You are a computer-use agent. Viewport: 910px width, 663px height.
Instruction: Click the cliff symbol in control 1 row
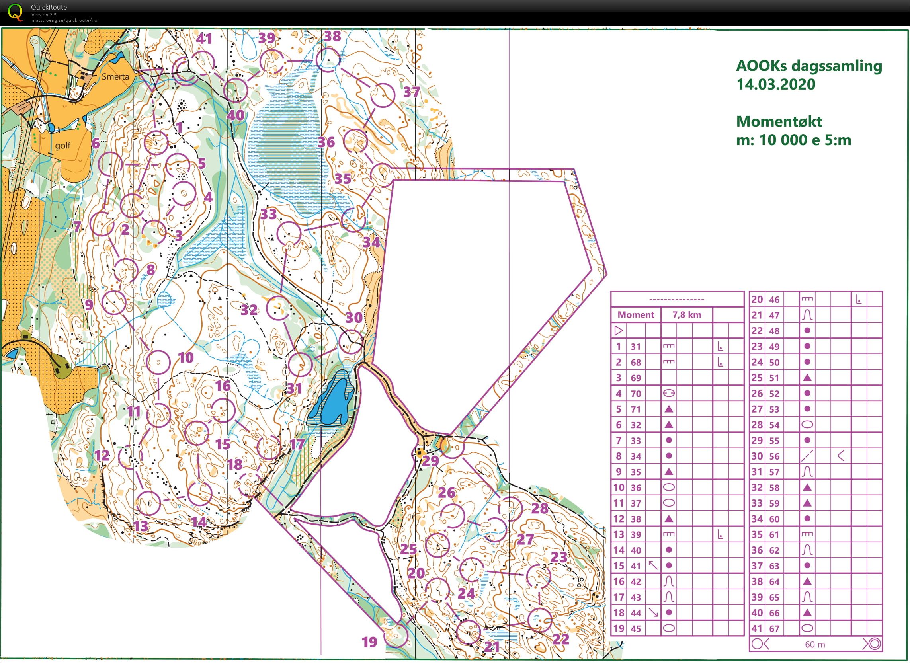pyautogui.click(x=668, y=346)
